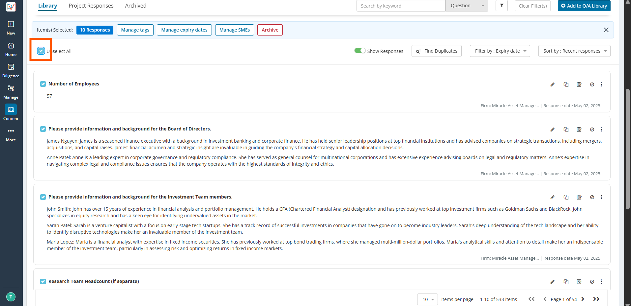Copy the Board of Directors response
Image resolution: width=631 pixels, height=306 pixels.
tap(566, 129)
